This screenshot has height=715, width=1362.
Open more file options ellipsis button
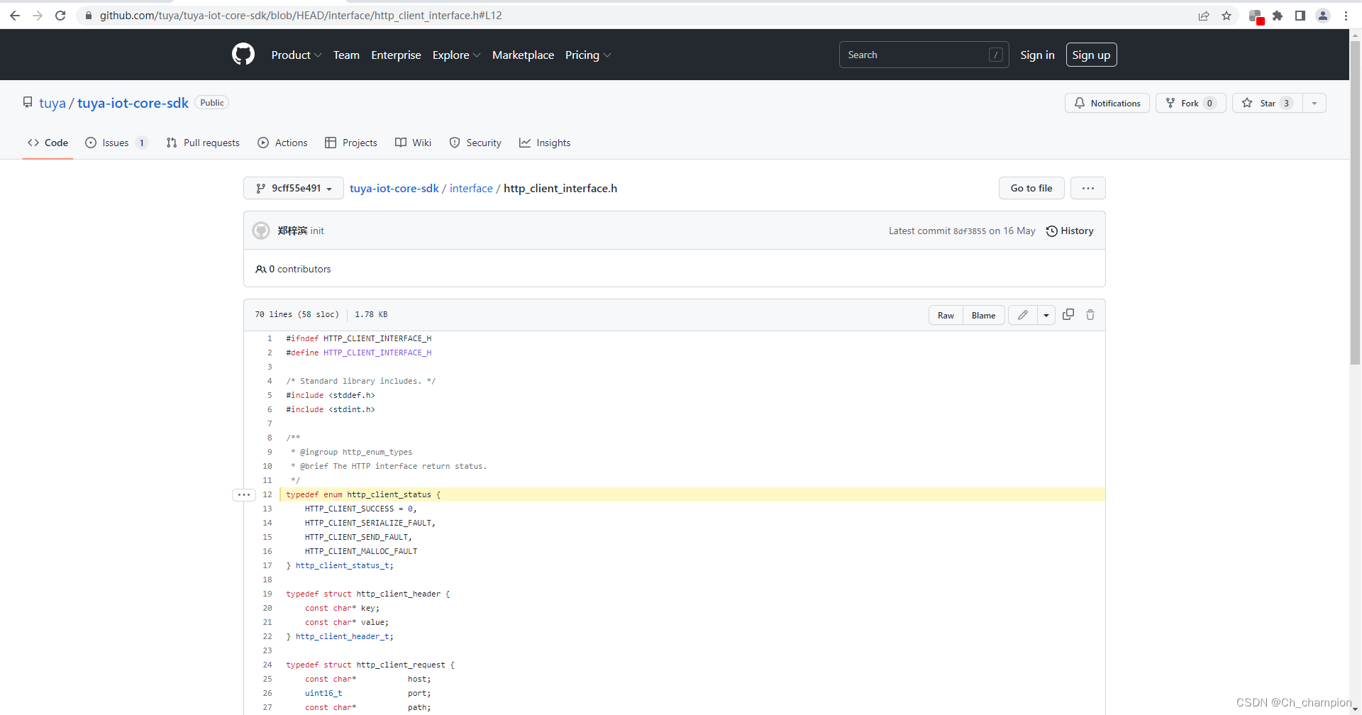[1088, 188]
